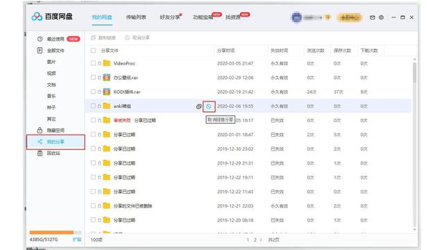Click the KODI插件.rar archive icon

coord(106,92)
